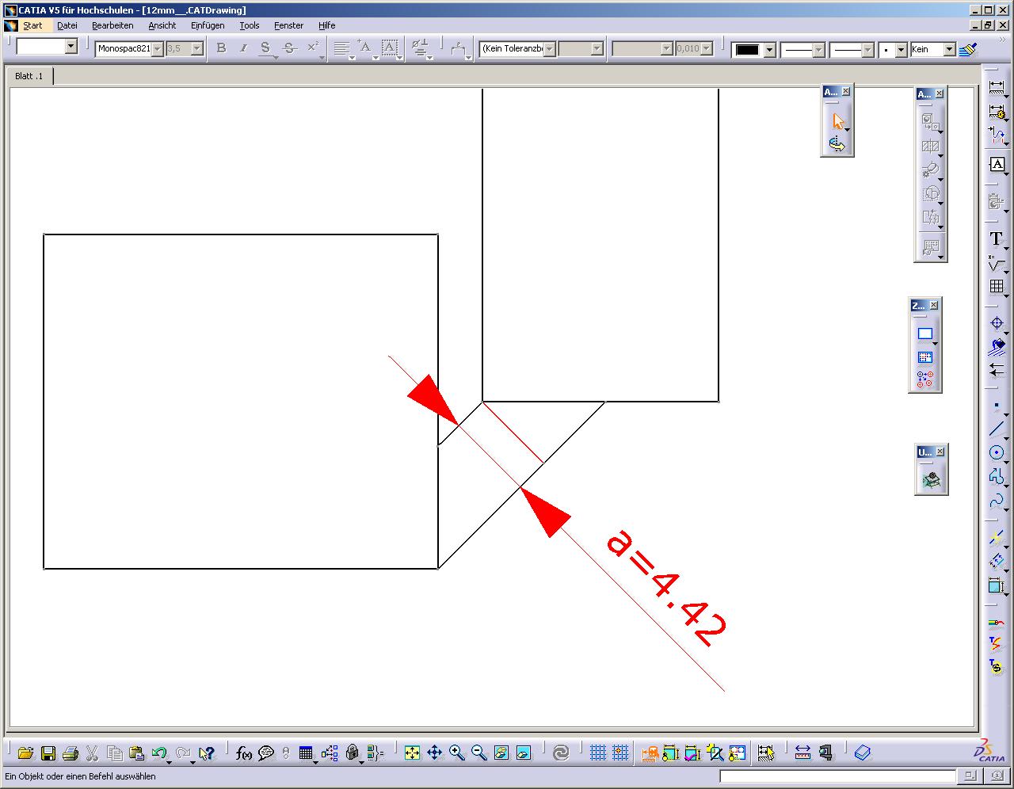Select the Circle drawing tool
The height and width of the screenshot is (789, 1014).
997,452
